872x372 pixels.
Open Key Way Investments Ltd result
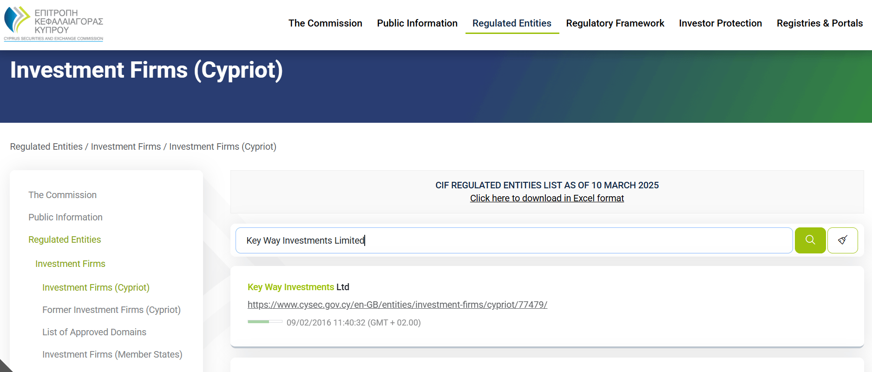click(x=298, y=287)
